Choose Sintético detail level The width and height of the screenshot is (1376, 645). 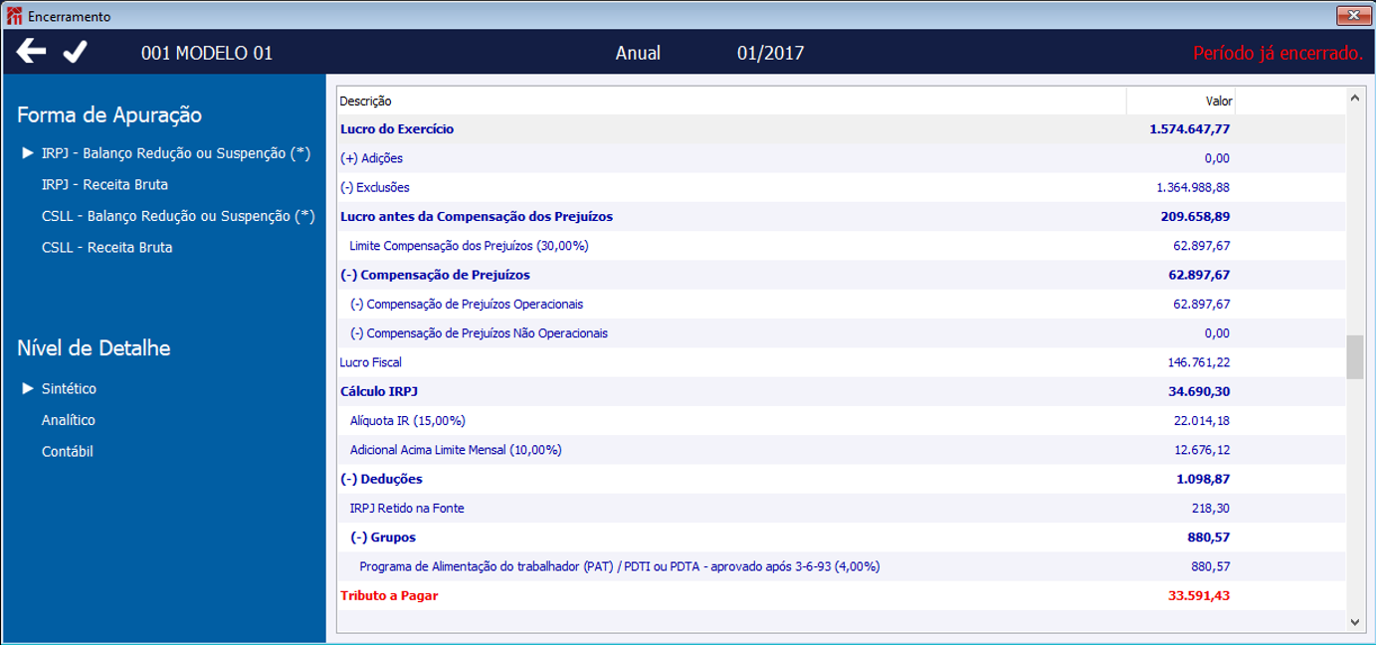(69, 388)
